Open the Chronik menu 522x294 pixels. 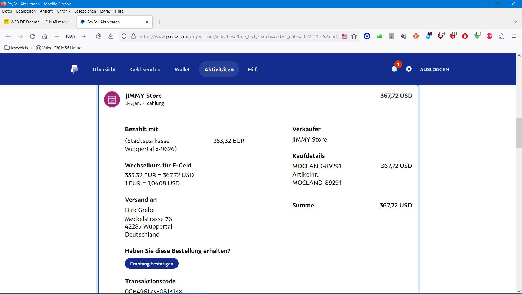[x=64, y=11]
